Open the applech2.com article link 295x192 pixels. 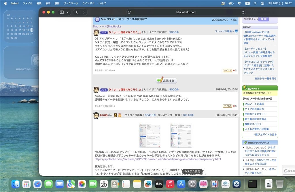tap(158, 159)
